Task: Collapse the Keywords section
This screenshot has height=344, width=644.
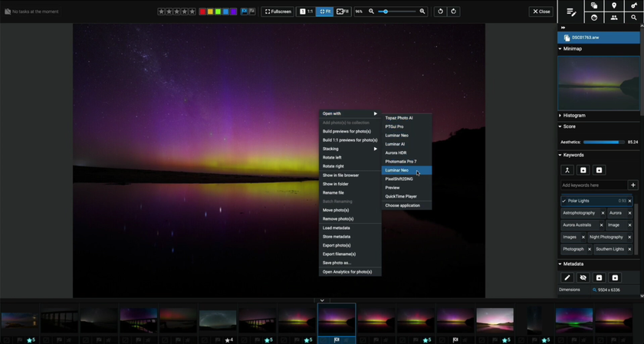Action: tap(560, 156)
